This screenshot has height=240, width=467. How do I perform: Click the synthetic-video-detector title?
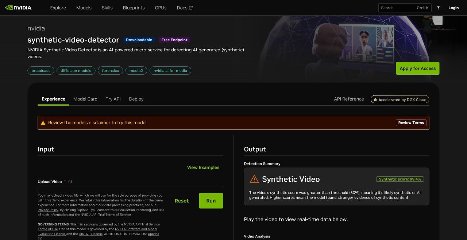pos(73,40)
